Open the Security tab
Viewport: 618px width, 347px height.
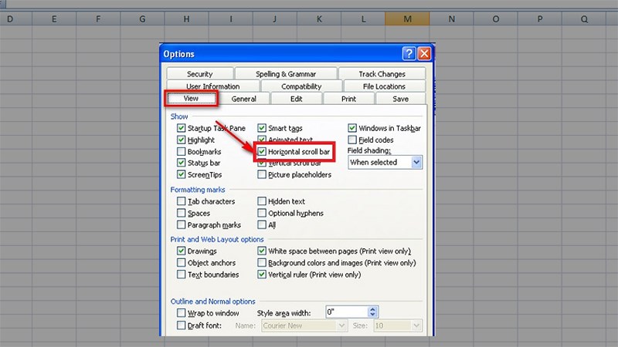(x=200, y=73)
